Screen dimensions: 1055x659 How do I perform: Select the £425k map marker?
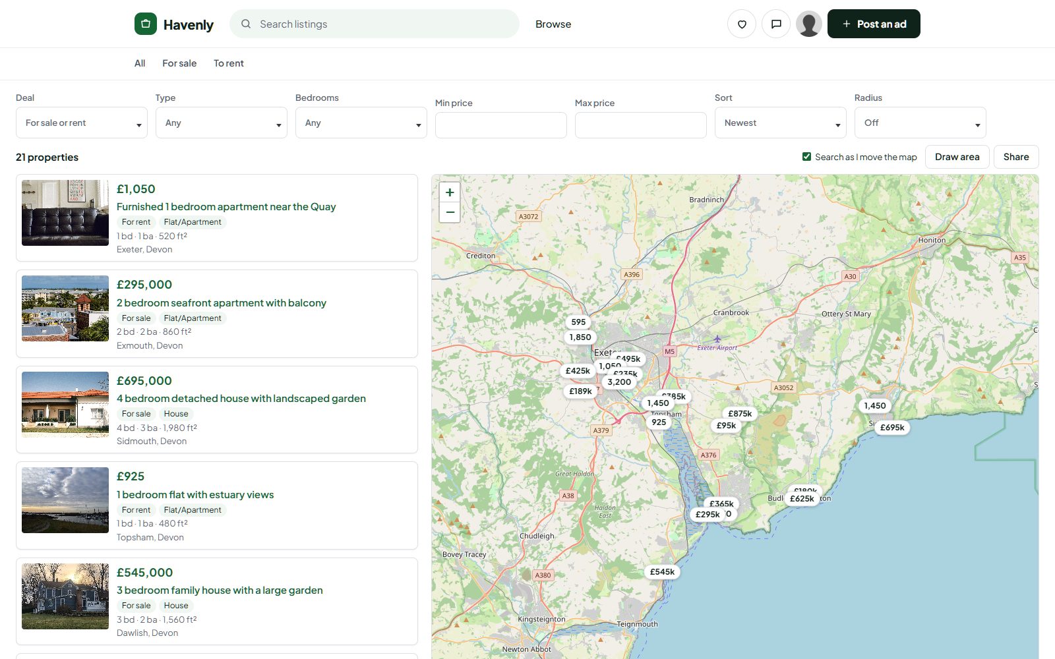pos(578,371)
